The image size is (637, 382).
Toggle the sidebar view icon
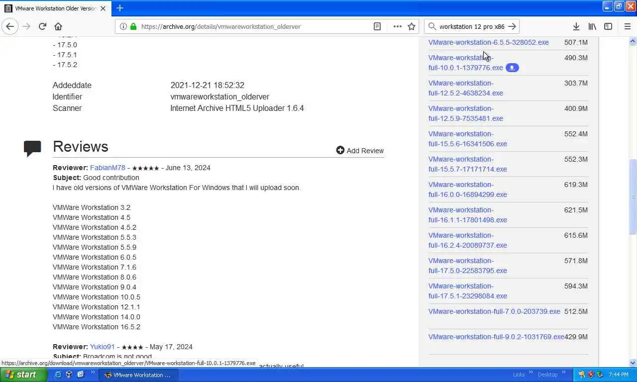[x=608, y=26]
